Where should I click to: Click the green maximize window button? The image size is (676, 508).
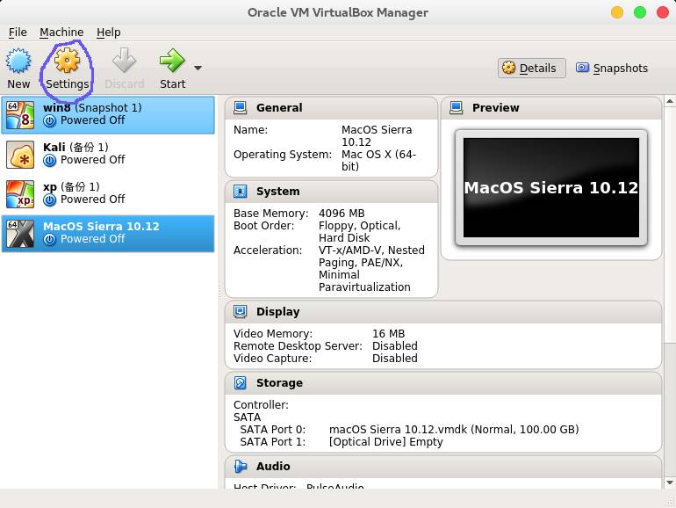click(640, 12)
